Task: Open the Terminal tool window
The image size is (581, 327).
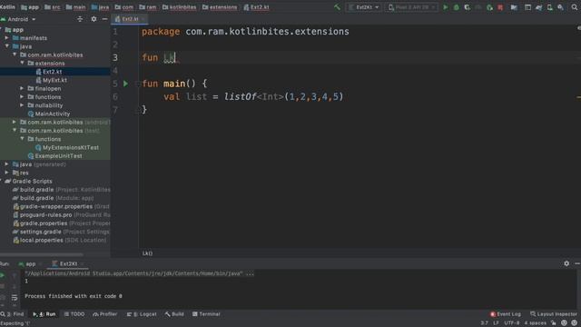Action: click(x=206, y=314)
